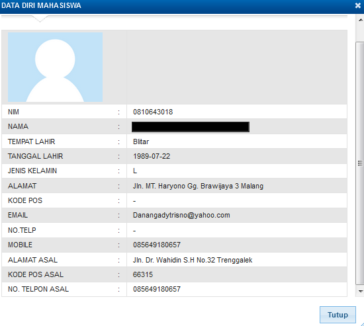Click the Tutup button
Viewport: 364px width, 326px height.
point(338,315)
